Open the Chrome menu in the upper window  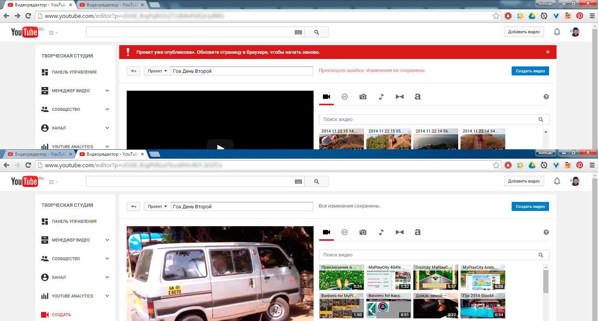point(592,16)
